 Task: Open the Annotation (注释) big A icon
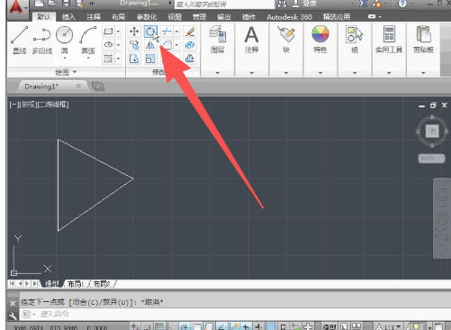[x=251, y=39]
